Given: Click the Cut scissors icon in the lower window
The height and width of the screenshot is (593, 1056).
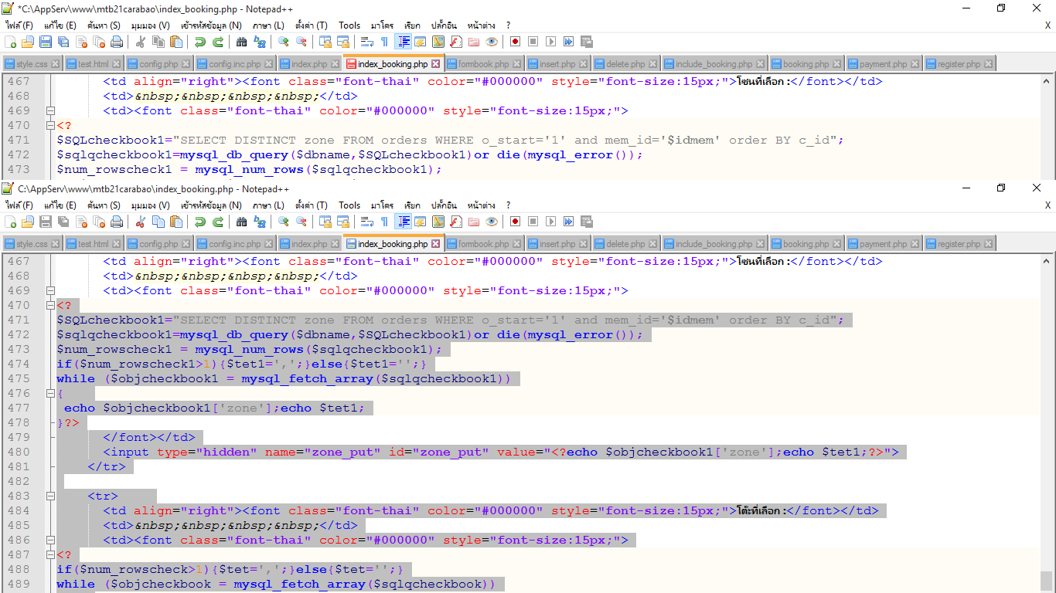Looking at the screenshot, I should (141, 222).
